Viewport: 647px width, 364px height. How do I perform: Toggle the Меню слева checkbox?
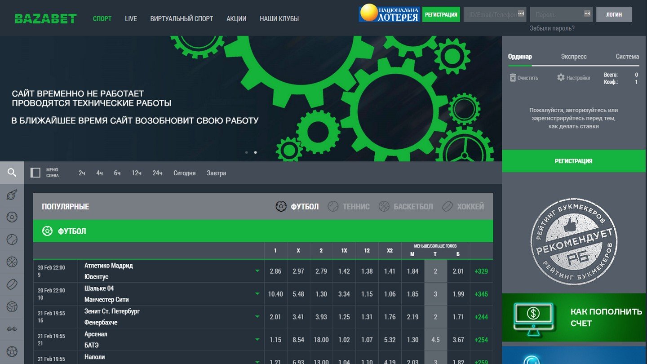[35, 173]
